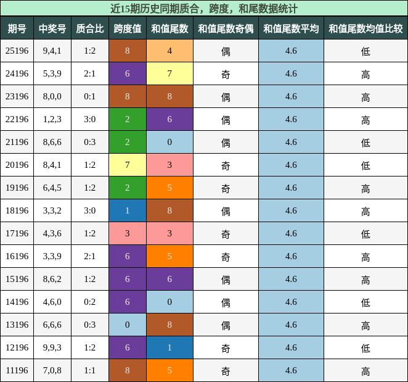The width and height of the screenshot is (408, 382).
Task: Click the 0:2 ratio in row 14196
Action: [90, 302]
